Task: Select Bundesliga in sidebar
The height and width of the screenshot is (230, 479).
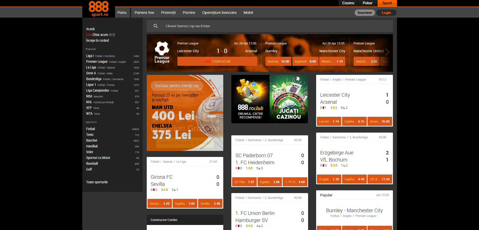Action: pos(113,79)
